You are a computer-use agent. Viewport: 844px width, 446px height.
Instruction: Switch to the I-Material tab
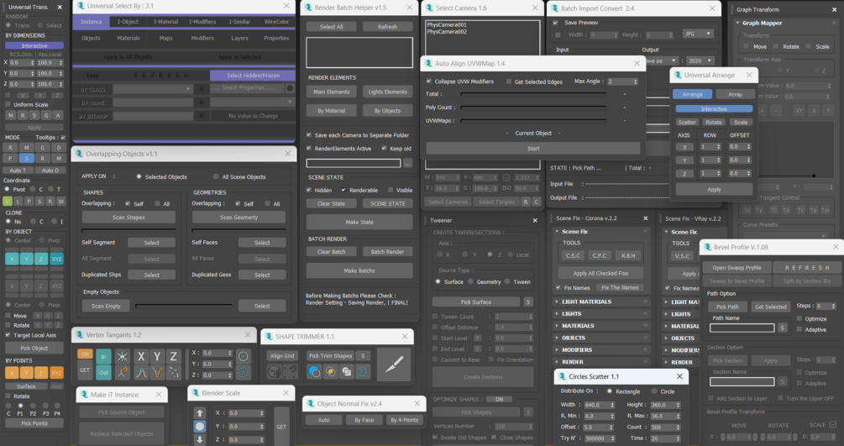(165, 22)
